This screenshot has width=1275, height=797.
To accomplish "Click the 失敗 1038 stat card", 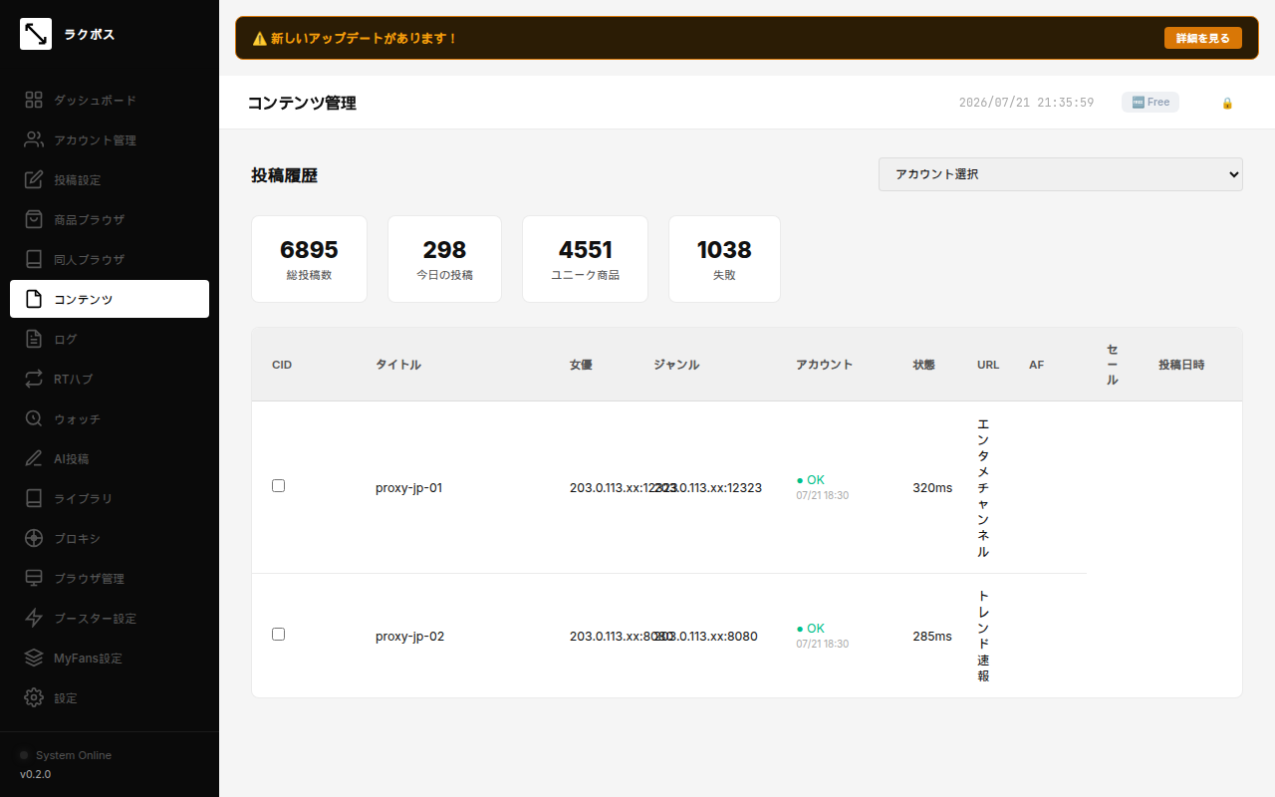I will pyautogui.click(x=724, y=259).
